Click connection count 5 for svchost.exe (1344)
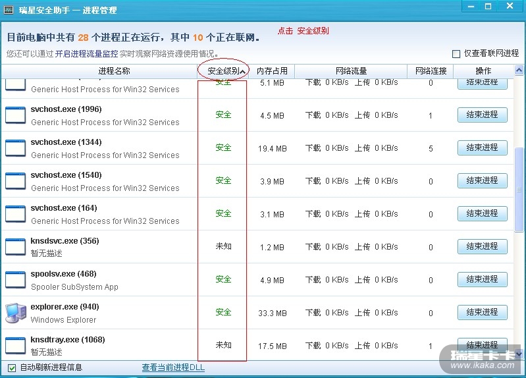526x378 pixels. (431, 148)
